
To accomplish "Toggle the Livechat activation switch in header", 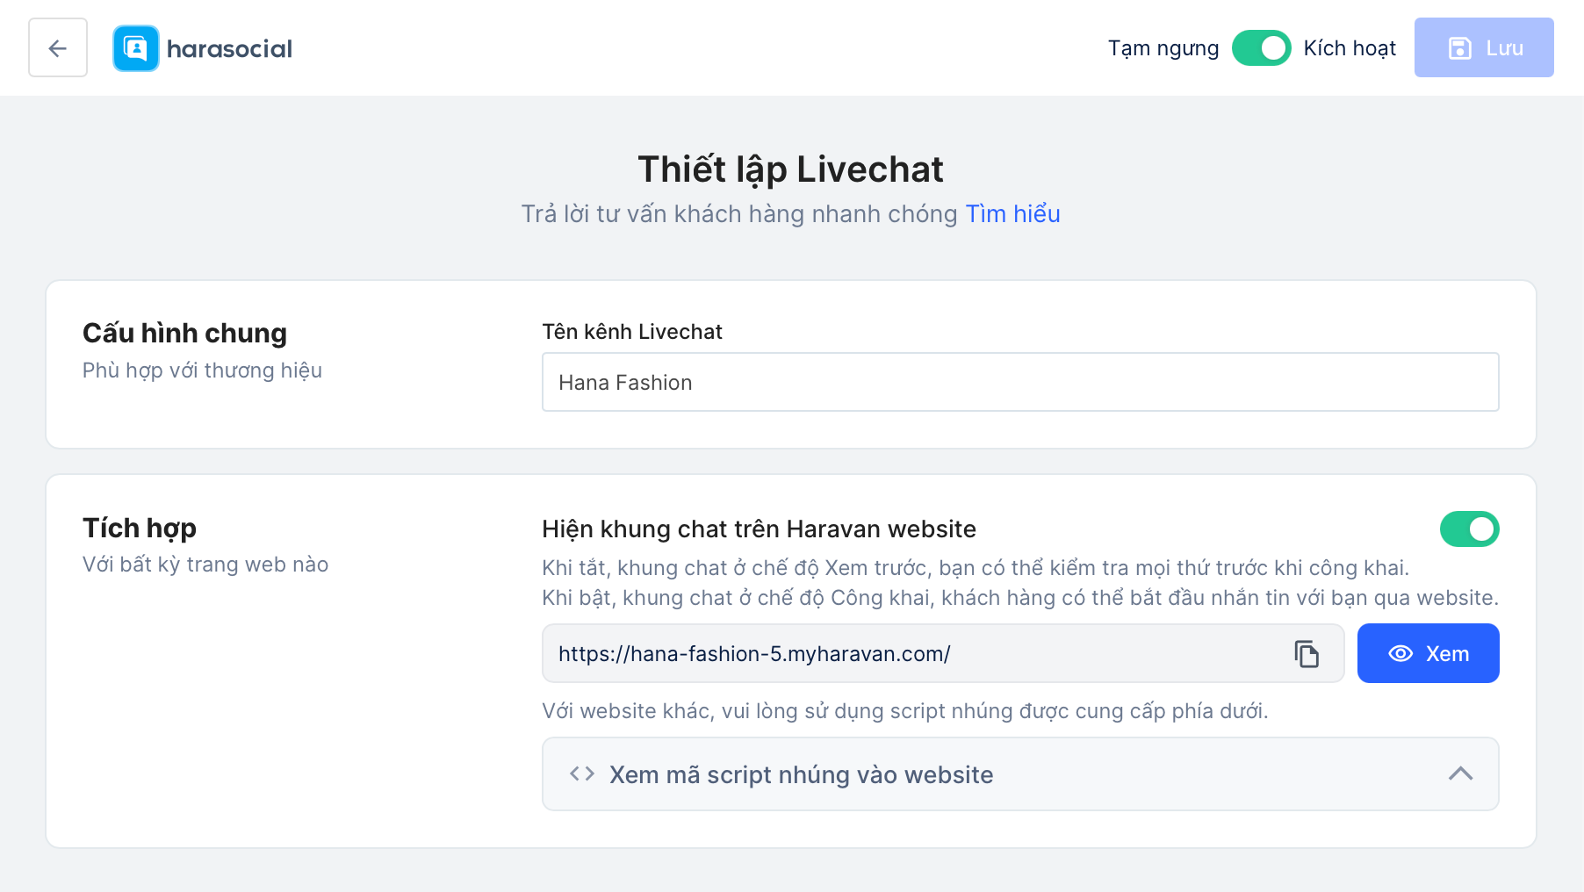I will [1261, 48].
